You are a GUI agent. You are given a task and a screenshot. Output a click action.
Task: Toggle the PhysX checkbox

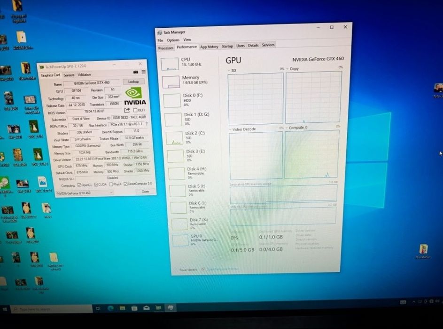[x=111, y=185]
